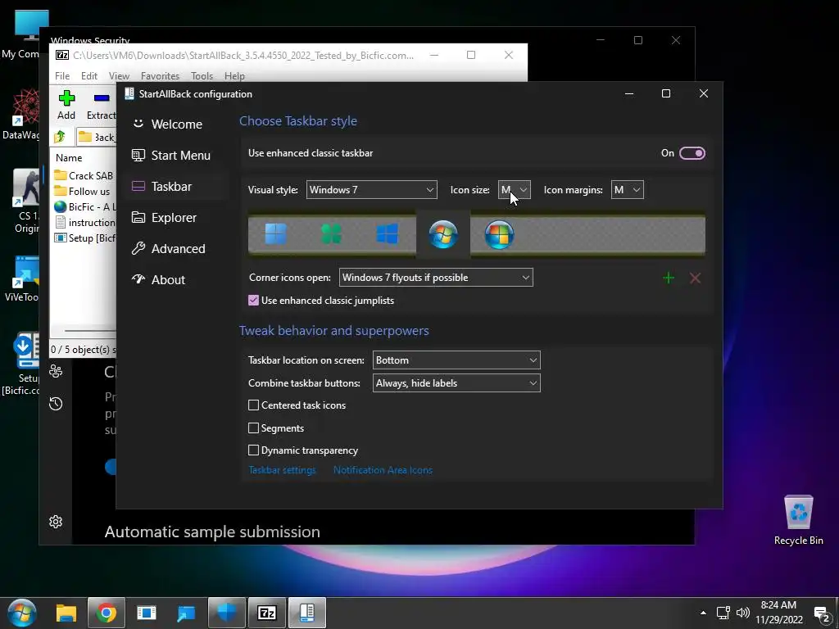Select the Setup file in 7-Zip list
This screenshot has height=629, width=839.
(84, 238)
